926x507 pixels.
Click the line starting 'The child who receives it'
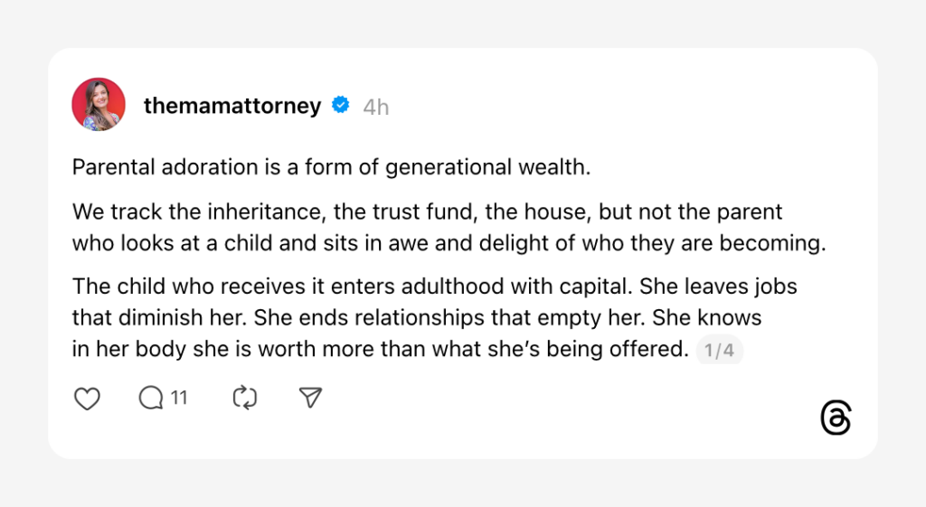[x=434, y=287]
